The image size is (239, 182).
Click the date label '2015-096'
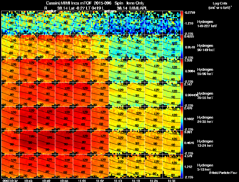[102, 3]
